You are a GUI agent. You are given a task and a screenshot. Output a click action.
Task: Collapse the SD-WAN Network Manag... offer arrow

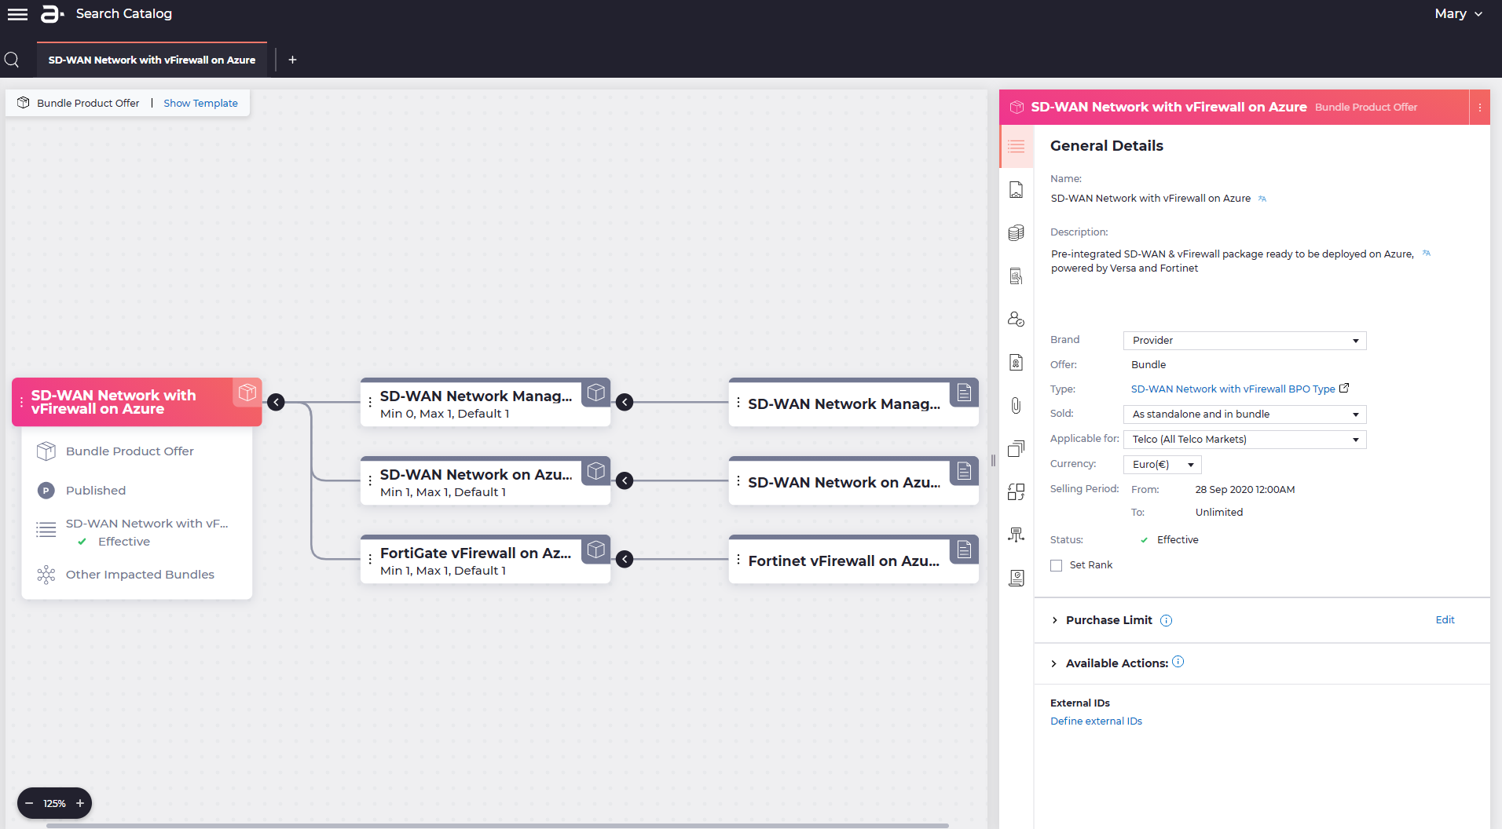tap(625, 402)
